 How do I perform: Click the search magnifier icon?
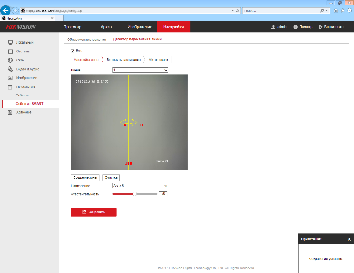click(322, 10)
